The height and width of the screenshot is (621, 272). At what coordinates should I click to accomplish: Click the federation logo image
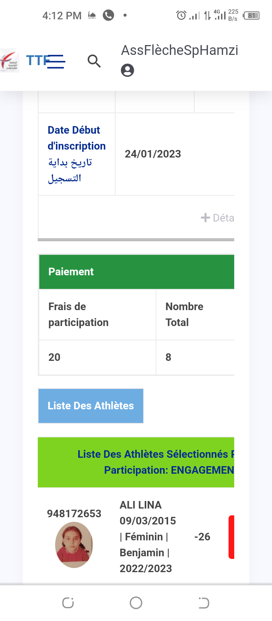pos(9,61)
